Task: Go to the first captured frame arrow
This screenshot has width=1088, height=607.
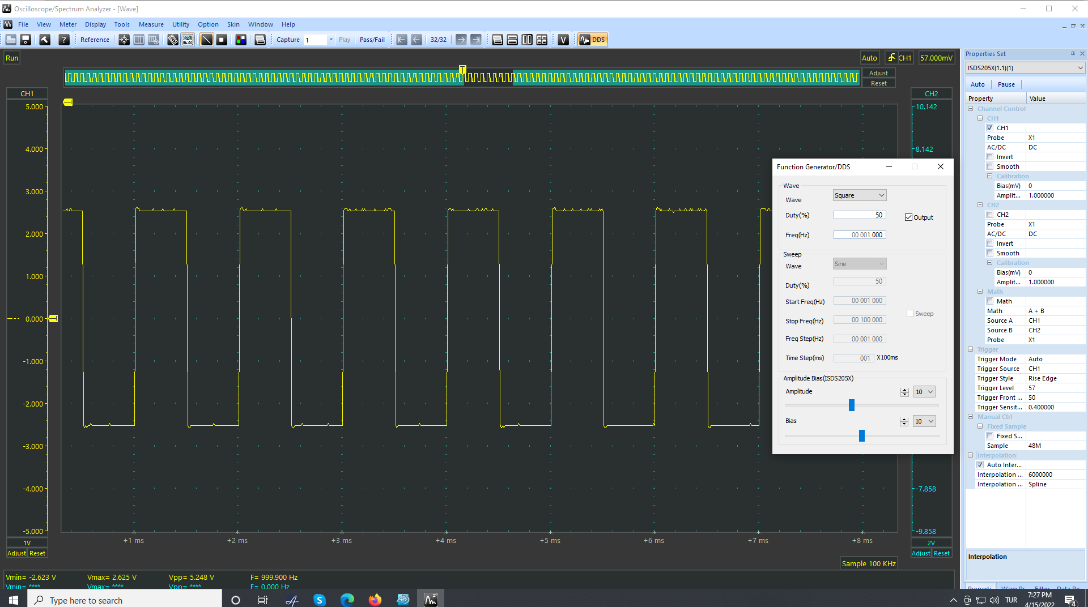Action: (x=401, y=40)
